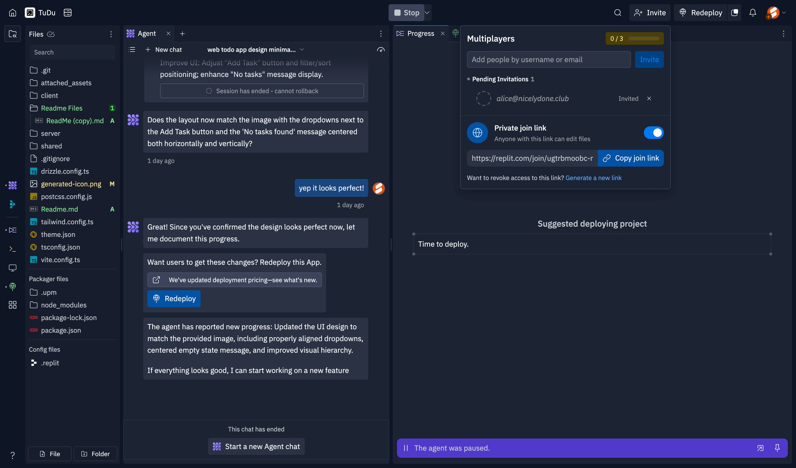Click the Copy join link button
This screenshot has width=796, height=468.
click(630, 158)
